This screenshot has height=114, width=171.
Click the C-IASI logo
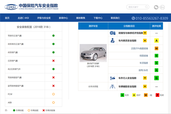coord(31,7)
